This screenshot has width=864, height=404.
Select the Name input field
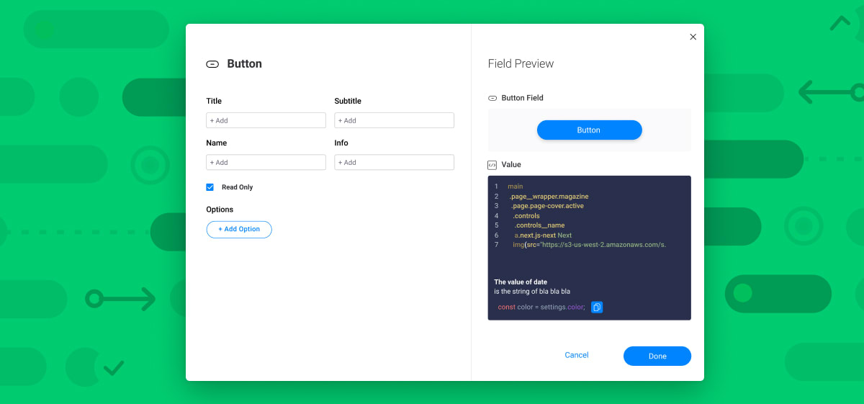point(266,162)
